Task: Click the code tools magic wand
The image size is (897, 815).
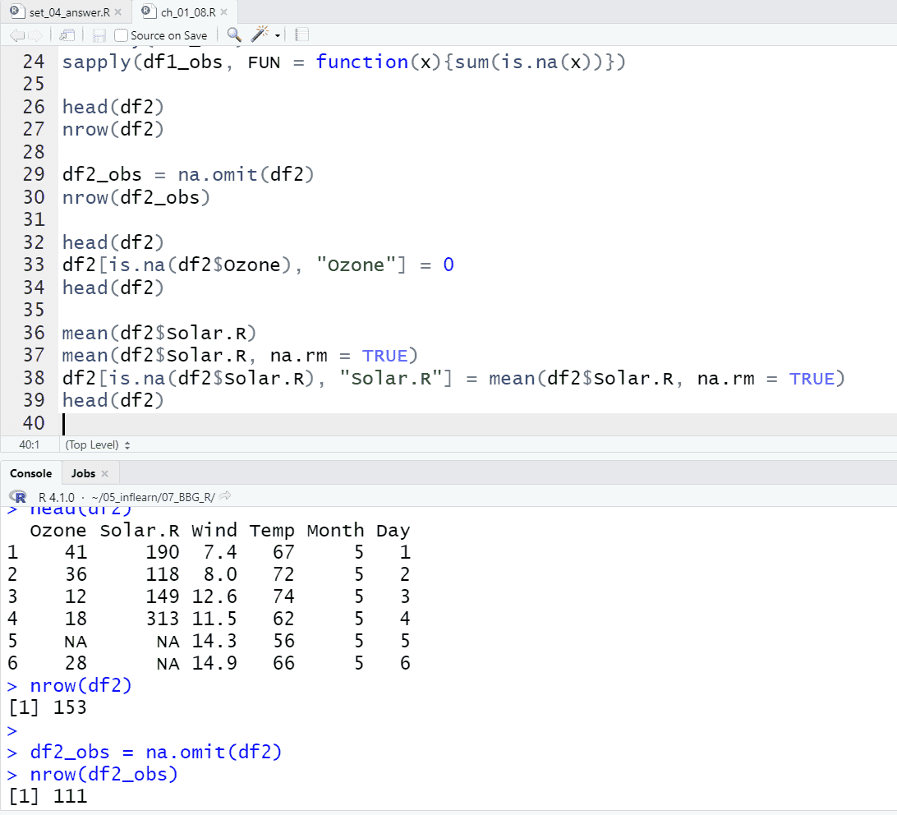Action: coord(260,35)
